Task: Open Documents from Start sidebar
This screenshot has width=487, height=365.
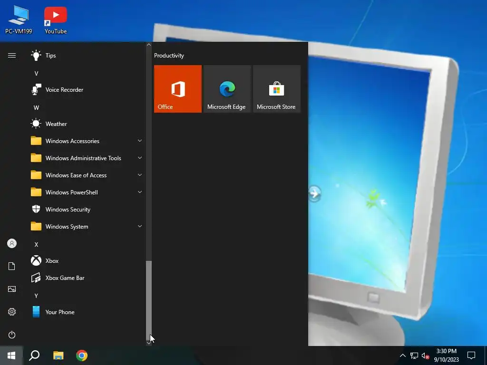Action: (12, 266)
